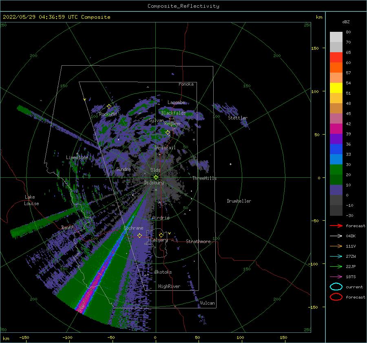
Task: Click the Composite_Reflectivity title
Action: coord(183,6)
